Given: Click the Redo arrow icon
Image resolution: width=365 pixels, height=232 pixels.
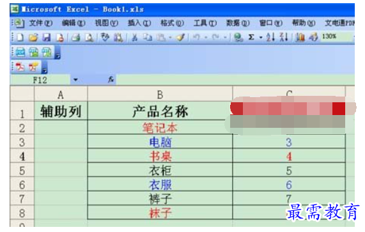Looking at the screenshot, I should [x=216, y=37].
